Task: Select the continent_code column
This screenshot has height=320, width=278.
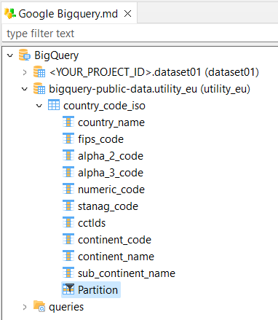Action: tap(114, 240)
